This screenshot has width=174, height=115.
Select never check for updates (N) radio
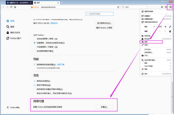35,47
